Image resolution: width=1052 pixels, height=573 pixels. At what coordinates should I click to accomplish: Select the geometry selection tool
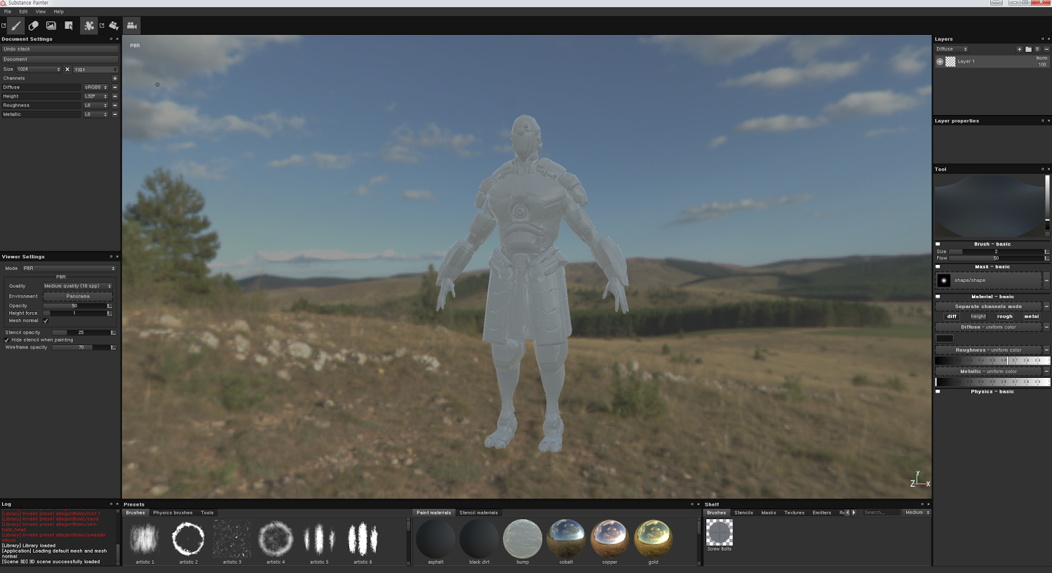point(69,26)
